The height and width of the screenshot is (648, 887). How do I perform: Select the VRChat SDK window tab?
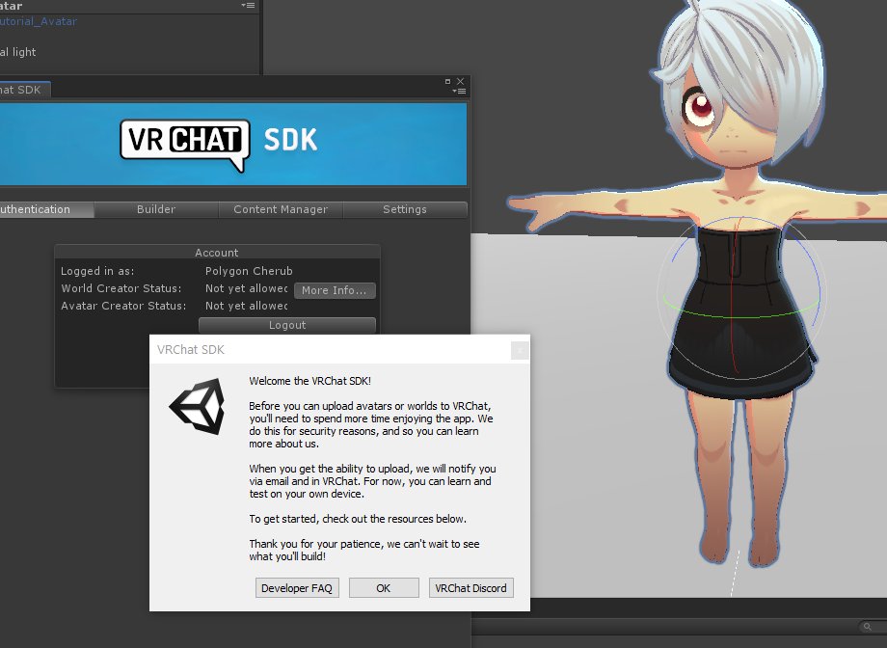pyautogui.click(x=25, y=90)
